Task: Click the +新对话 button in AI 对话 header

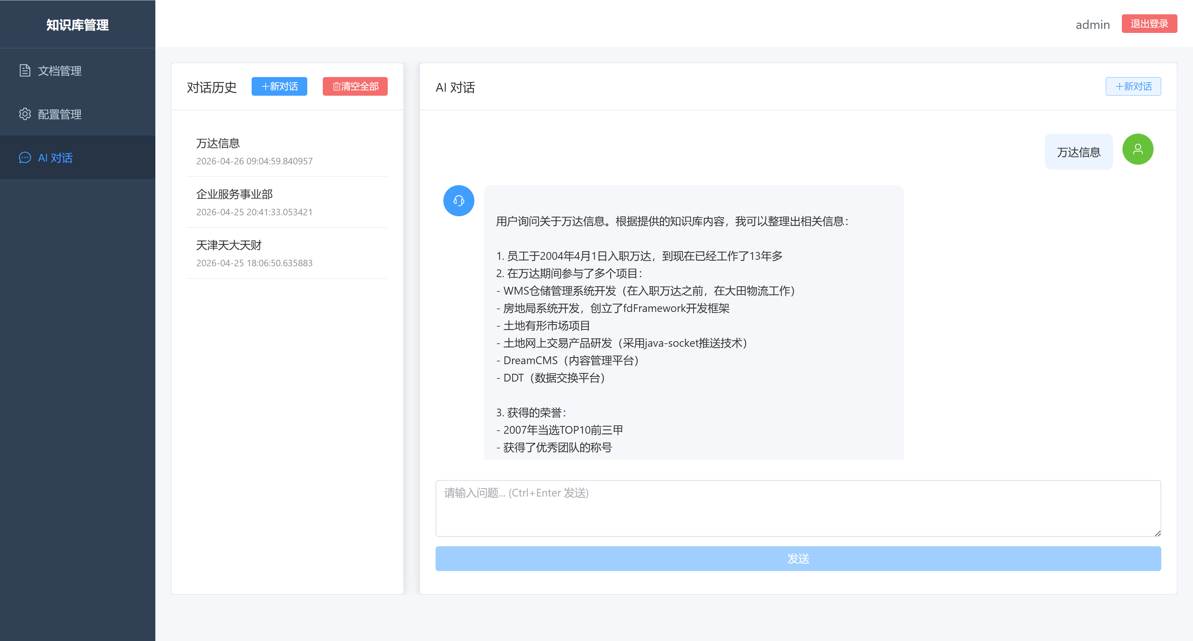Action: pos(1133,87)
